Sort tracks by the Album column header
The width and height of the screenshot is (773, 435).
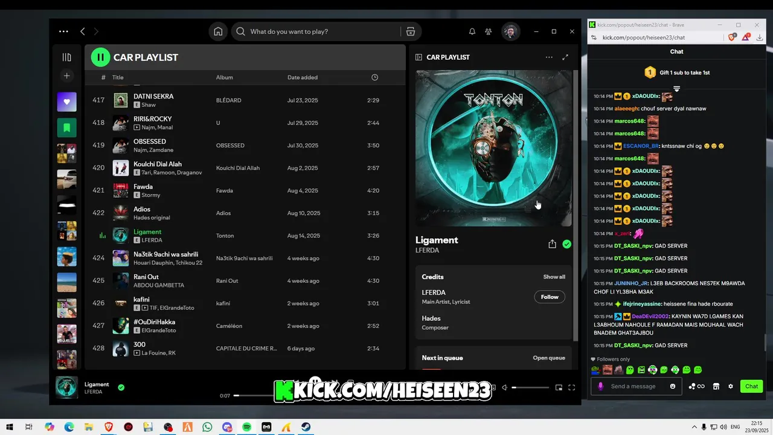click(x=224, y=77)
